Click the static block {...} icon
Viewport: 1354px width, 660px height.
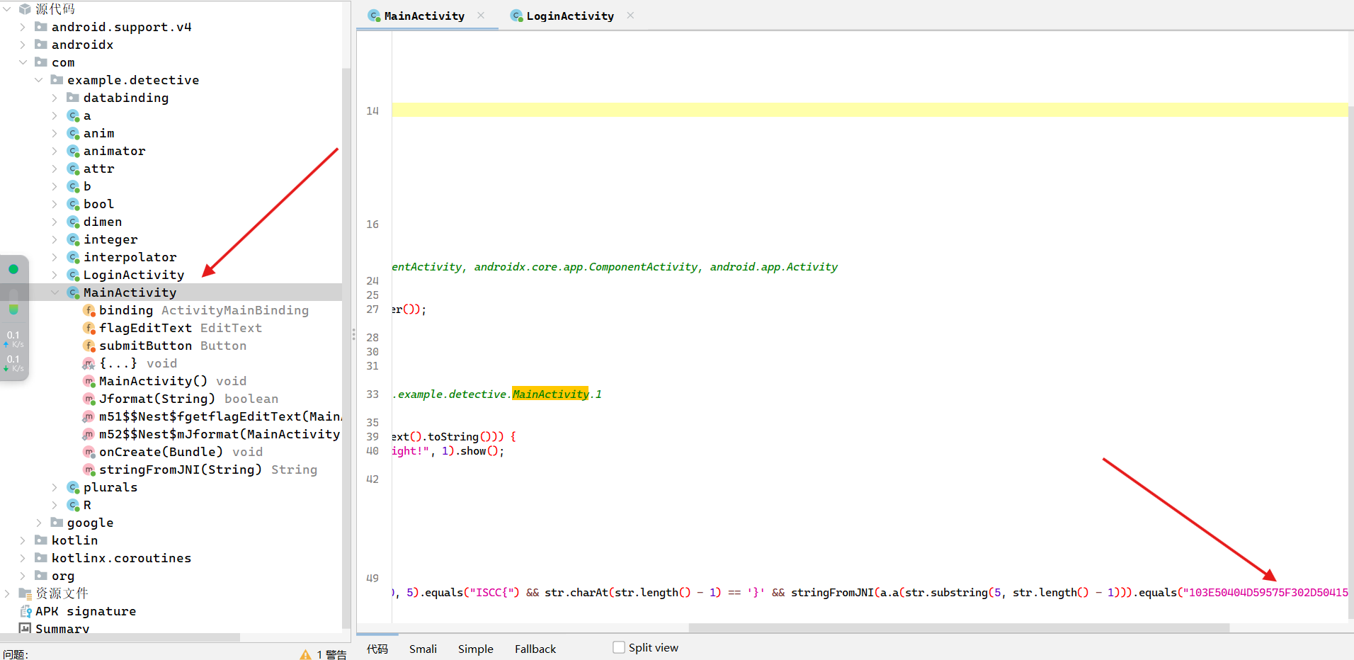pos(89,363)
